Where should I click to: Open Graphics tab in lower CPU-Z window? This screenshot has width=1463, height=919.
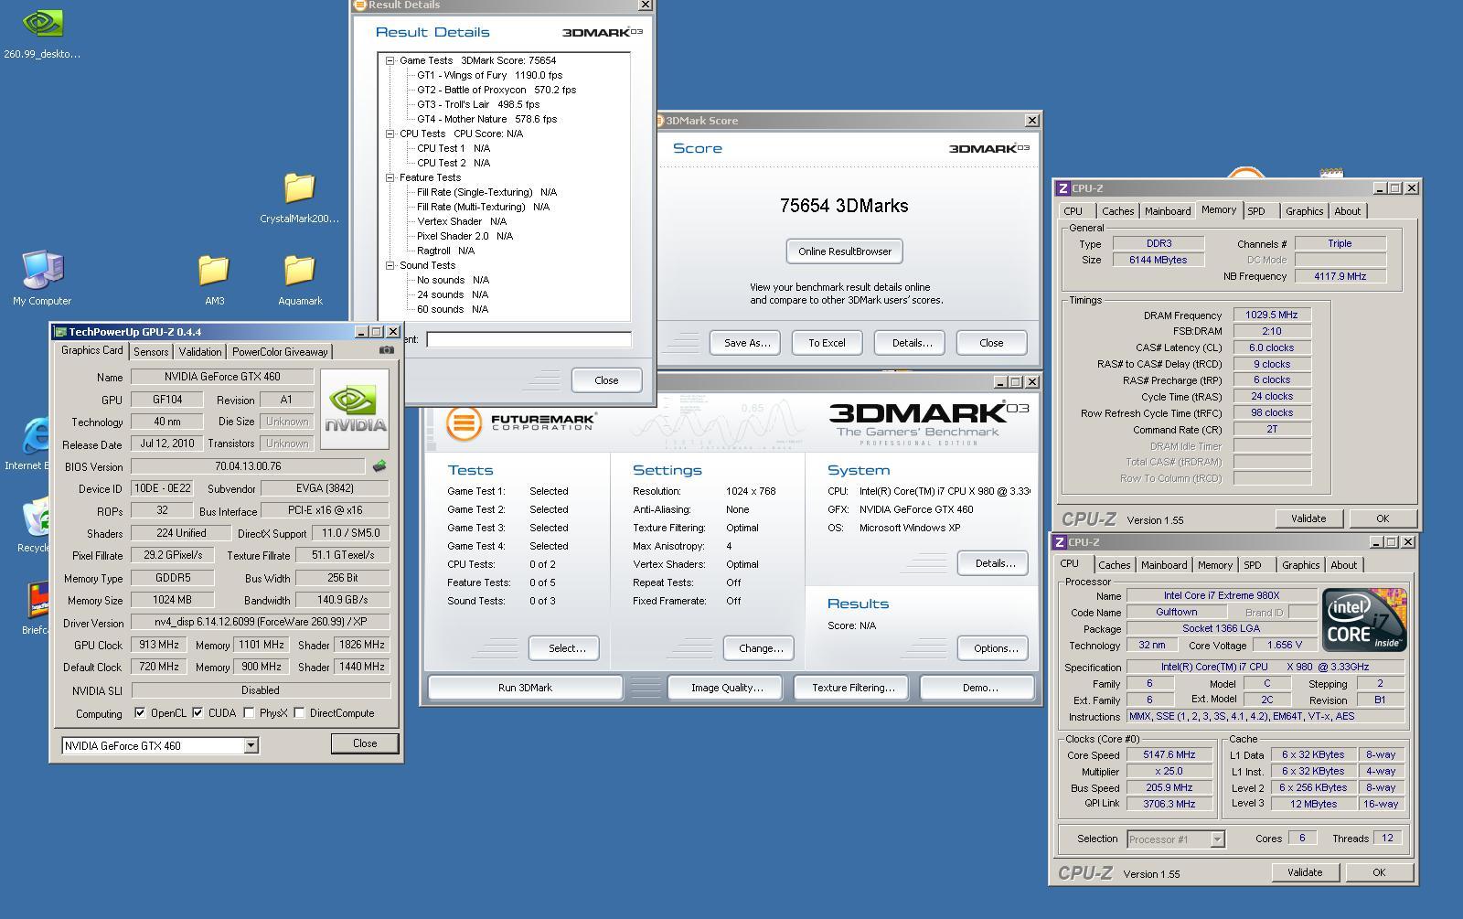[1300, 565]
